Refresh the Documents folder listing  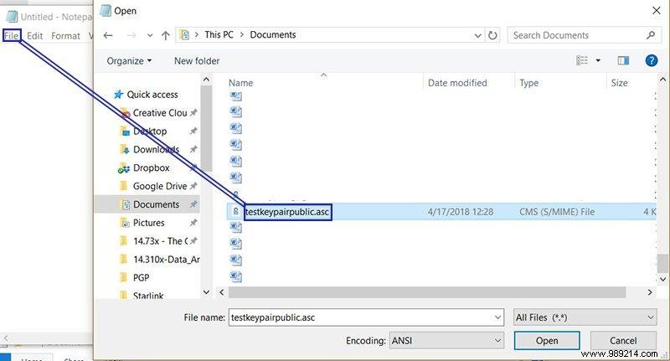click(x=492, y=35)
